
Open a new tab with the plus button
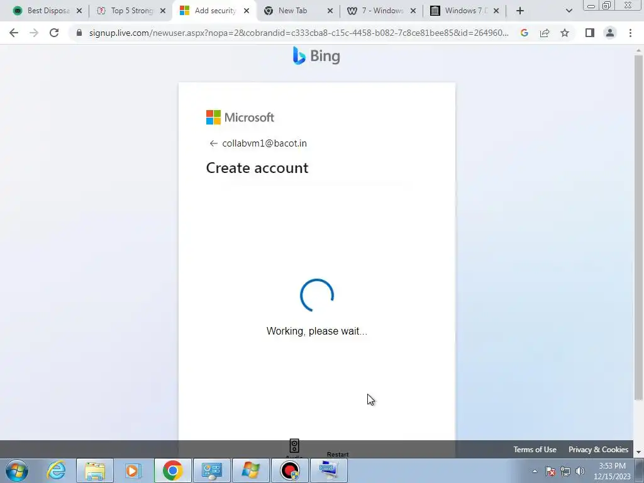[x=520, y=11]
